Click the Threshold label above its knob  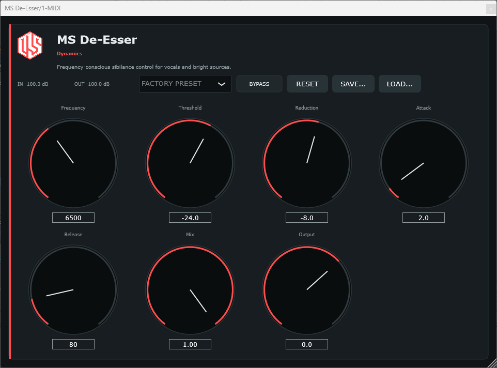[x=190, y=108]
